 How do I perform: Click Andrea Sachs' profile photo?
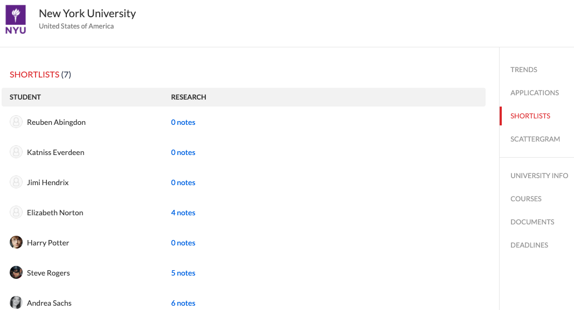click(x=16, y=302)
